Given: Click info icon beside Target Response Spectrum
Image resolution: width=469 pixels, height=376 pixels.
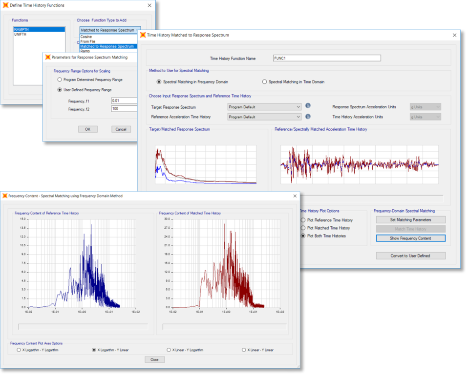Looking at the screenshot, I should click(x=308, y=106).
